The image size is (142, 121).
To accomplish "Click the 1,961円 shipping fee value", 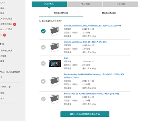I will tap(86, 49).
